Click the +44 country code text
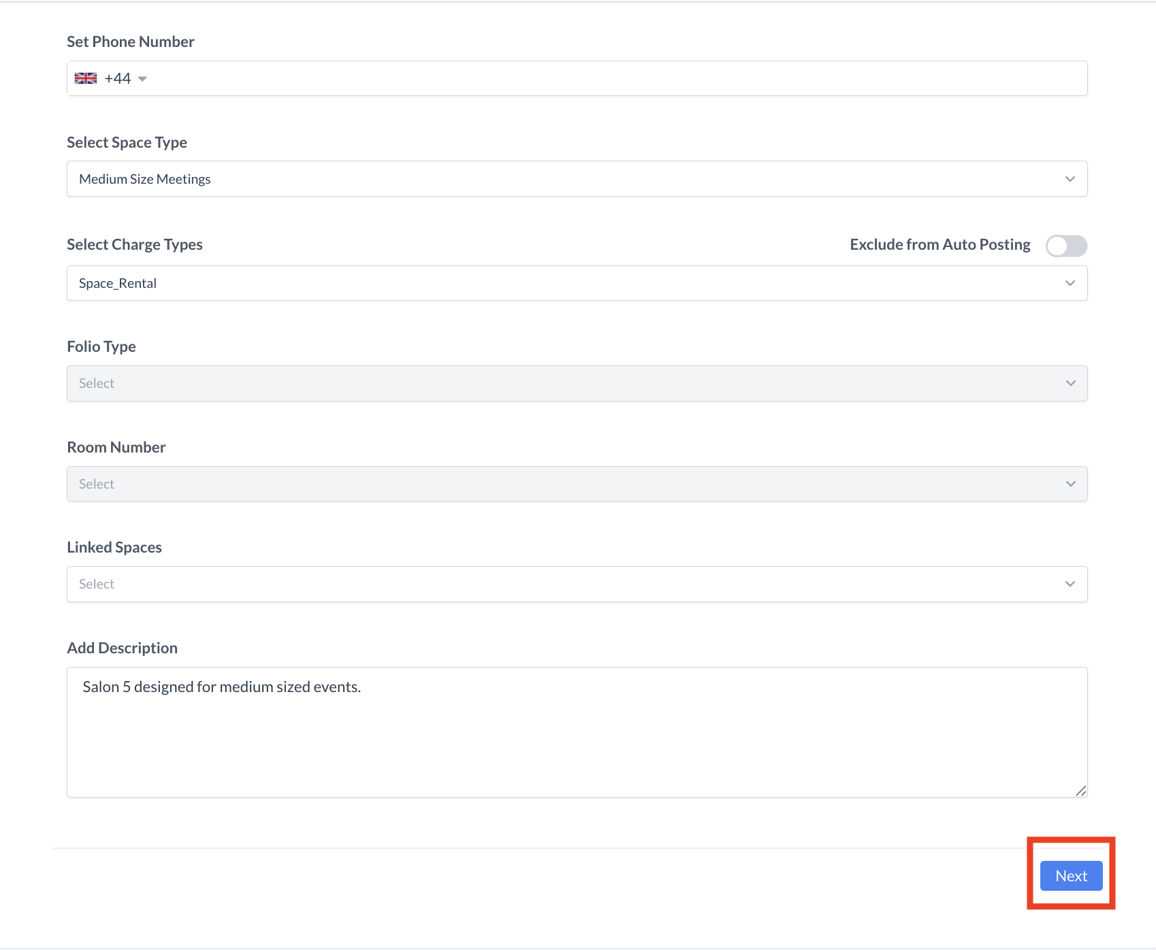 117,78
